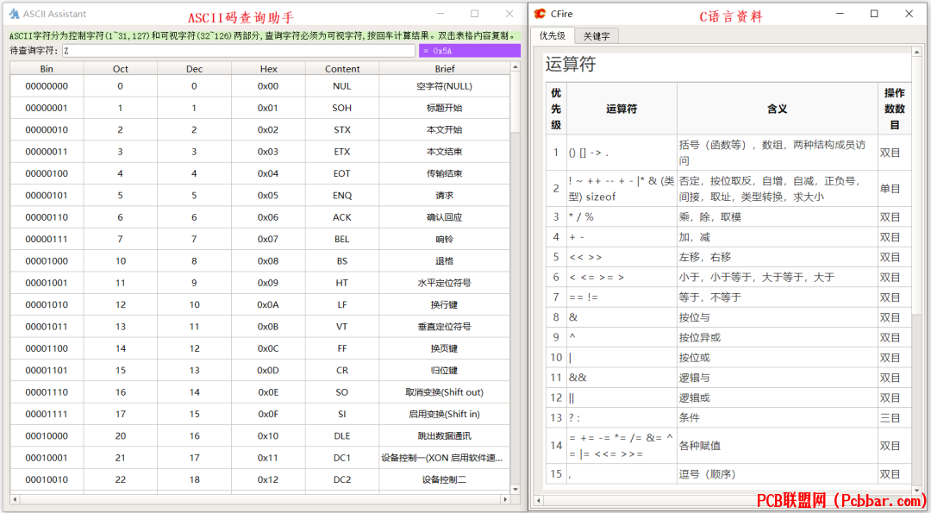Viewport: 931px width, 513px height.
Task: Click the right arrow of ASCII table horizontal scrollbar
Action: 505,499
